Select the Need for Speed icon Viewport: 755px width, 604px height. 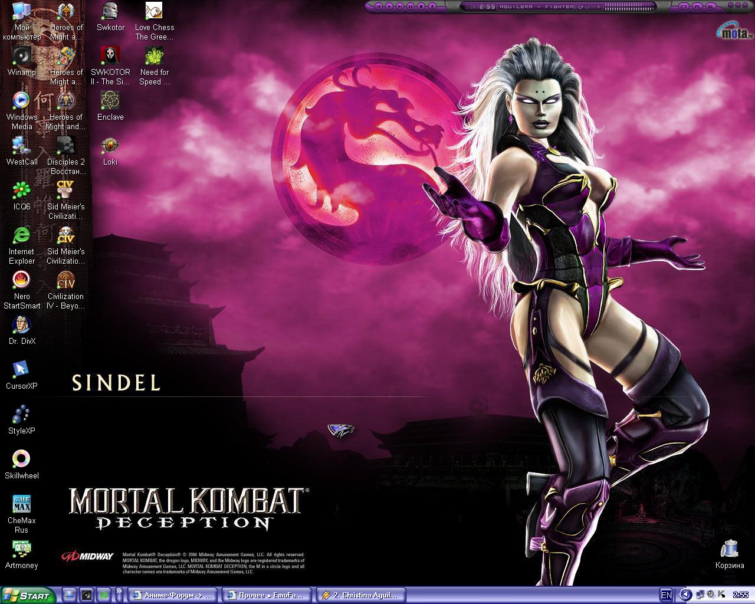click(x=155, y=66)
